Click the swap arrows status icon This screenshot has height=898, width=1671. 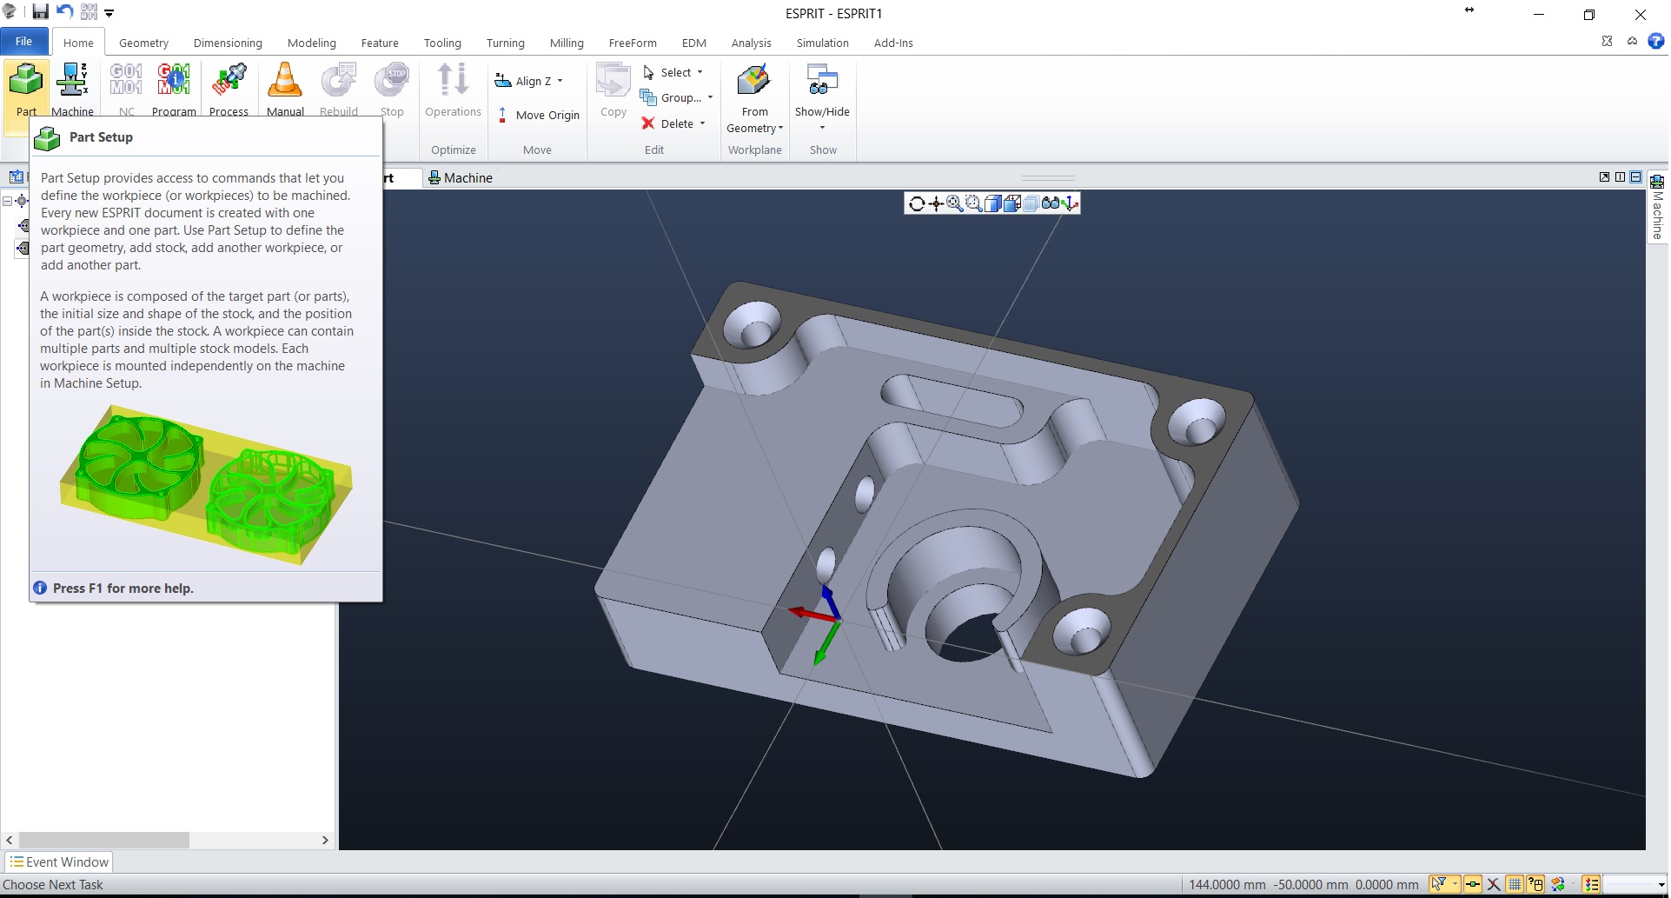(x=1557, y=884)
